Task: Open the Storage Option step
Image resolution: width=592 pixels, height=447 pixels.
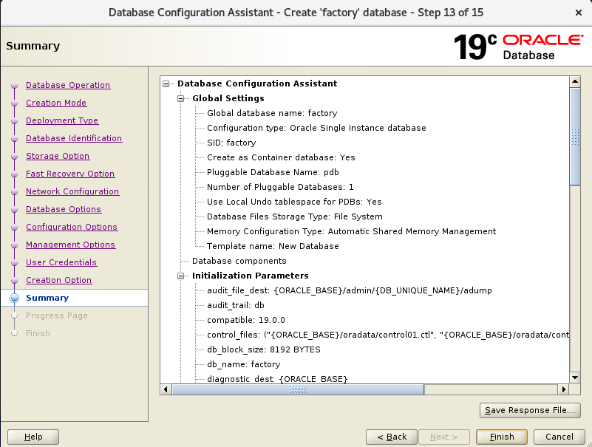Action: pos(58,156)
